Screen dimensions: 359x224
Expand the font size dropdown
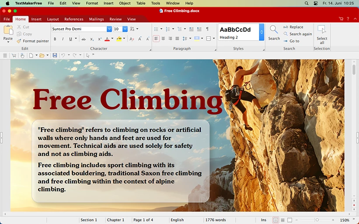[125, 29]
